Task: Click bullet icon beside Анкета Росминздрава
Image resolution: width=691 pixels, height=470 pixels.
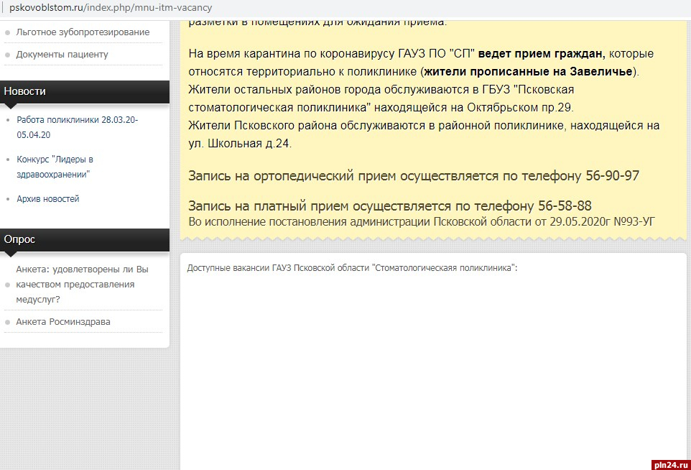Action: (x=8, y=322)
